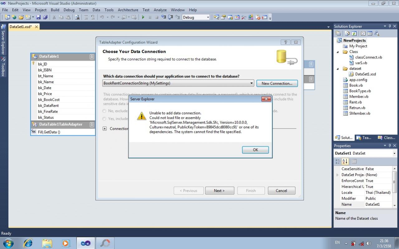Open the File menu
Screen dimensions: 399x249
click(5, 10)
